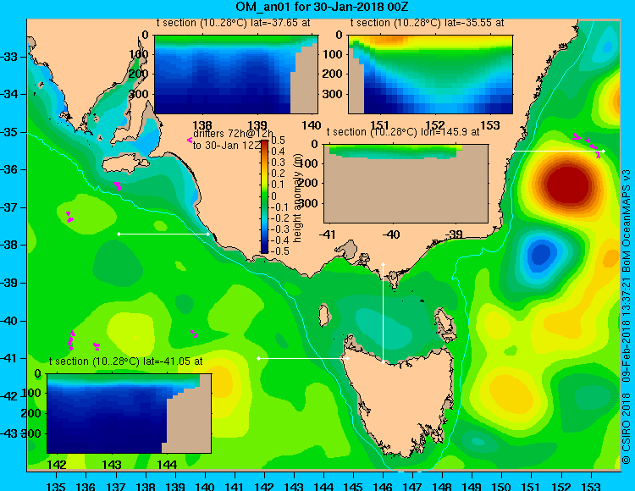Open the lat=-35.55 temperature section inset
The width and height of the screenshot is (635, 491).
click(x=430, y=74)
